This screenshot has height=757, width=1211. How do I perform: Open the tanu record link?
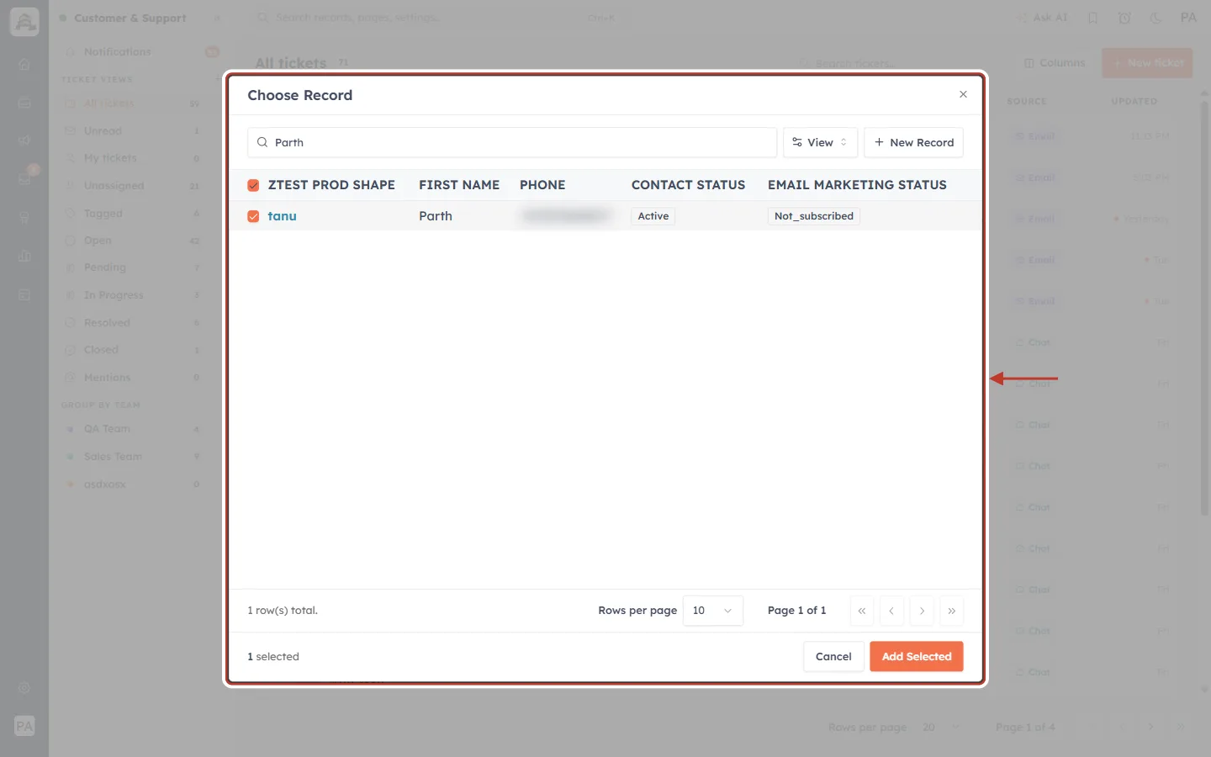pyautogui.click(x=282, y=216)
